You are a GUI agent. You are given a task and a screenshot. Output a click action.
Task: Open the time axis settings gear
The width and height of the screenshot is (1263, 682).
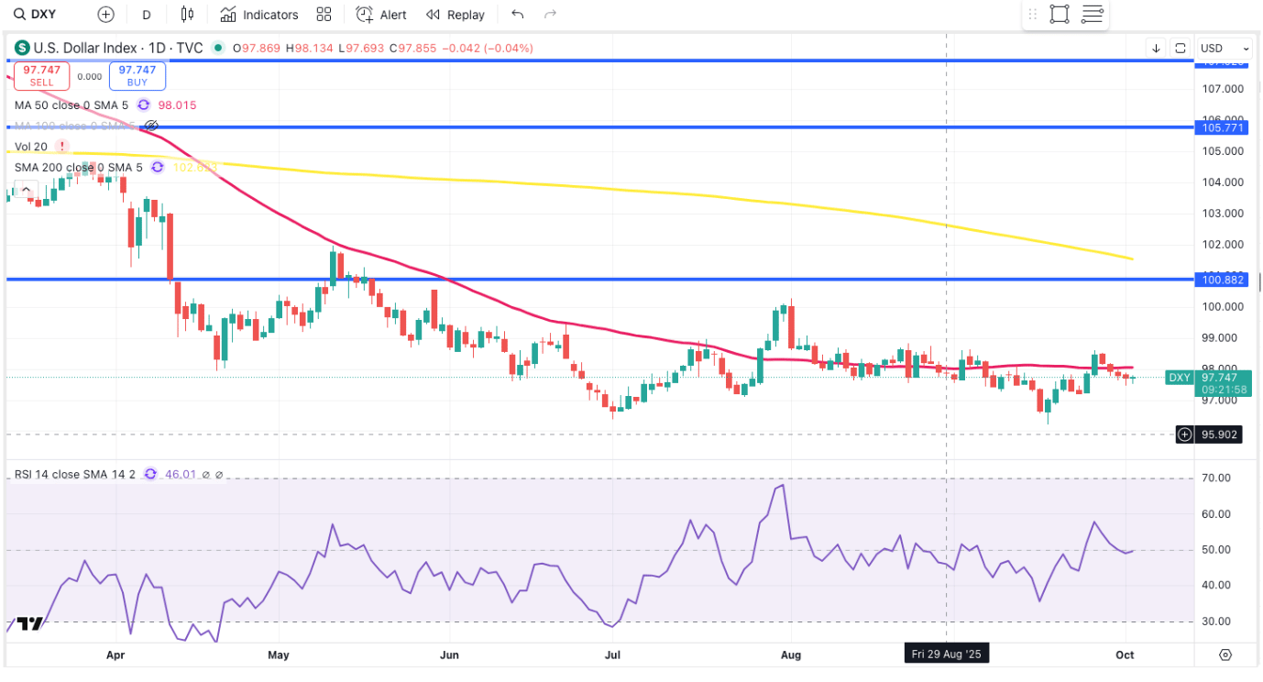coord(1225,654)
